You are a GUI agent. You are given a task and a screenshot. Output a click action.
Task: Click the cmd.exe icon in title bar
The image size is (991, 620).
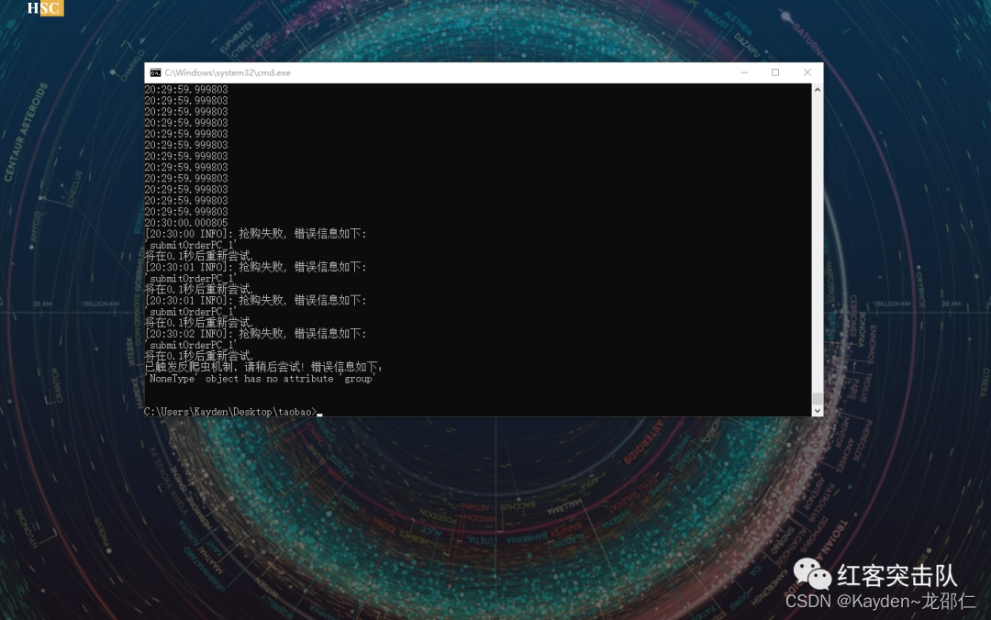[x=155, y=72]
